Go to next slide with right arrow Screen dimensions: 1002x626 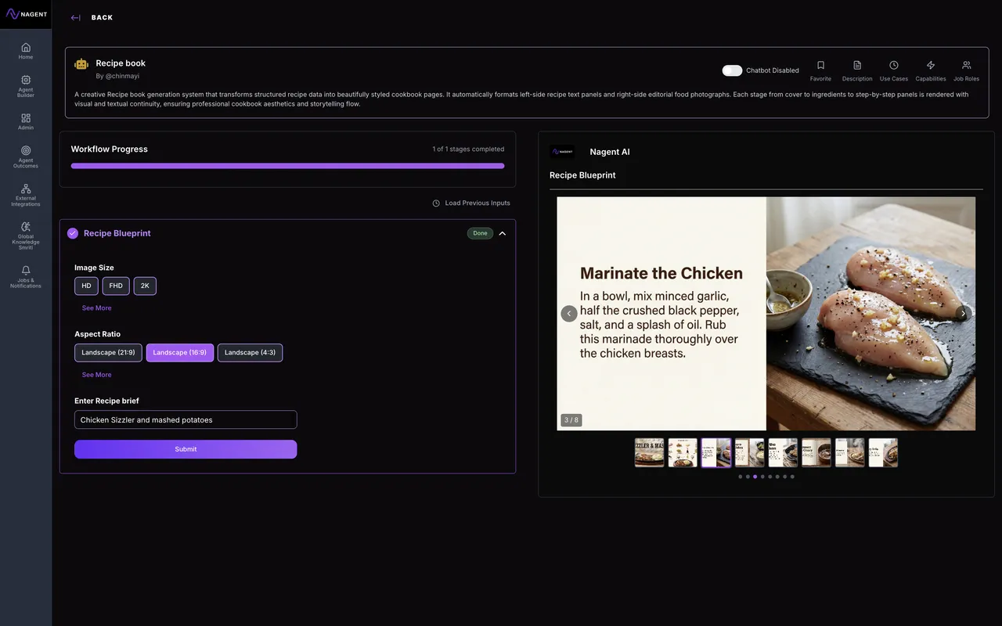pos(963,314)
